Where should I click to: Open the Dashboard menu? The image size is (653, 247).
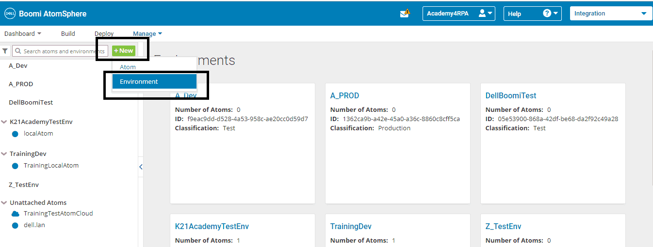pyautogui.click(x=23, y=33)
